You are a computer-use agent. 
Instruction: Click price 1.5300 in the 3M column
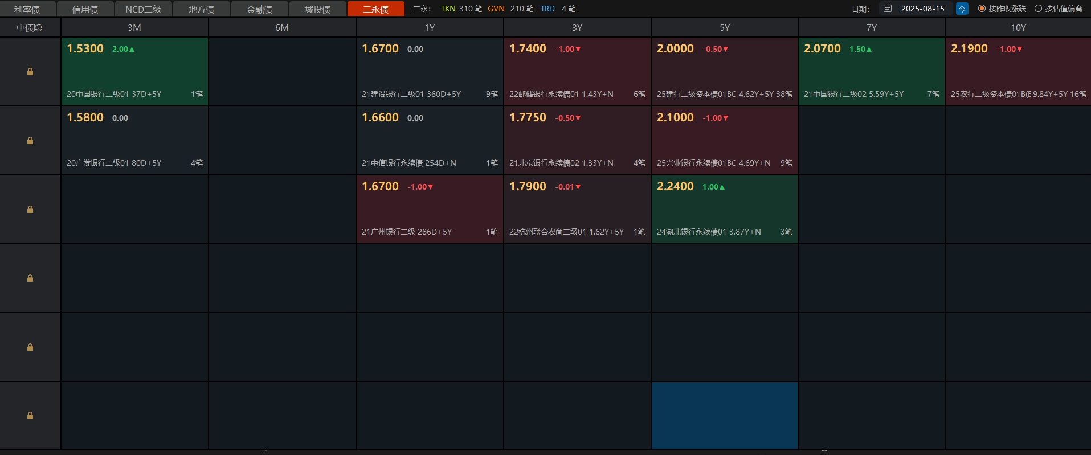pyautogui.click(x=85, y=49)
